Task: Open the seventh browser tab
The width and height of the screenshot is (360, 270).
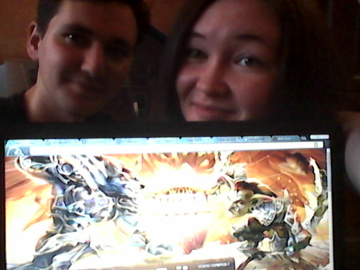Action: point(227,139)
